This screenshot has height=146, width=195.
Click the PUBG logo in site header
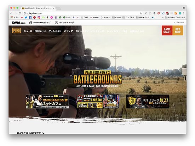click(16, 31)
